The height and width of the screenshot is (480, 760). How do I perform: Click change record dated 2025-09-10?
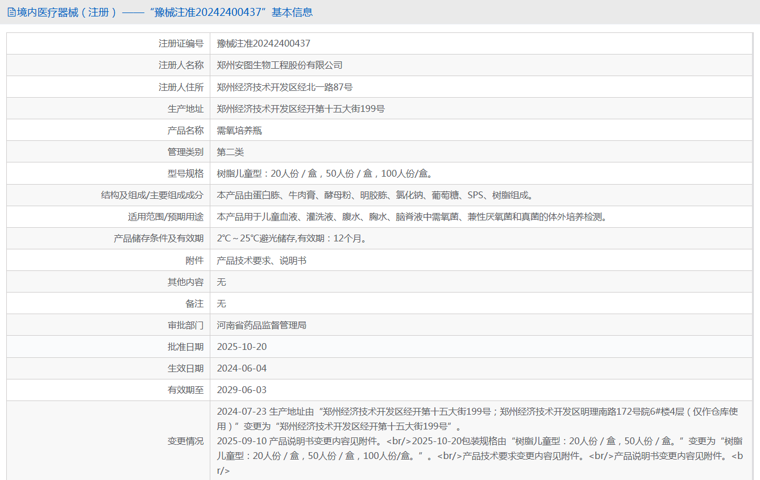pyautogui.click(x=480, y=456)
